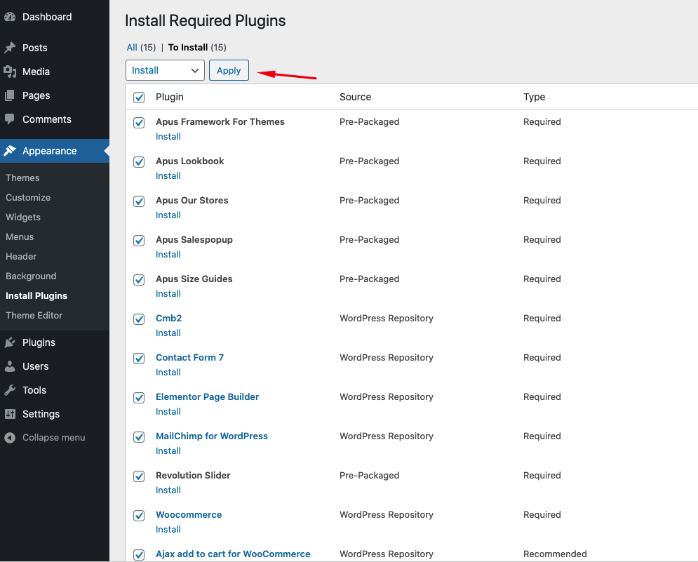Collapse the sidebar menu
The image size is (698, 562).
45,438
